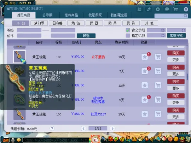The height and width of the screenshot is (143, 191).
Task: Open the help 助 icon in title bar
Action: tap(139, 9)
